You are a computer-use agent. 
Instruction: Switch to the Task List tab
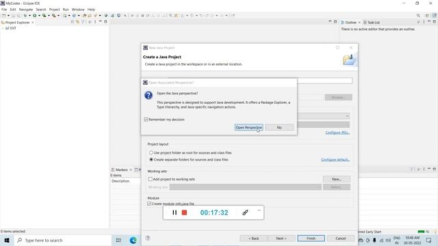click(x=372, y=23)
